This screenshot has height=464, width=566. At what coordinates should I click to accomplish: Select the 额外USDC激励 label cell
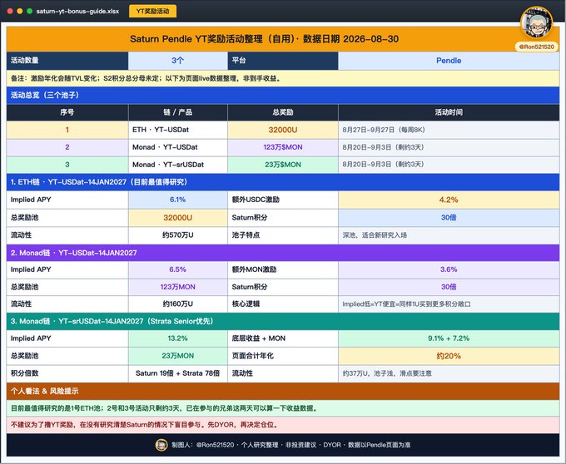[x=283, y=200]
